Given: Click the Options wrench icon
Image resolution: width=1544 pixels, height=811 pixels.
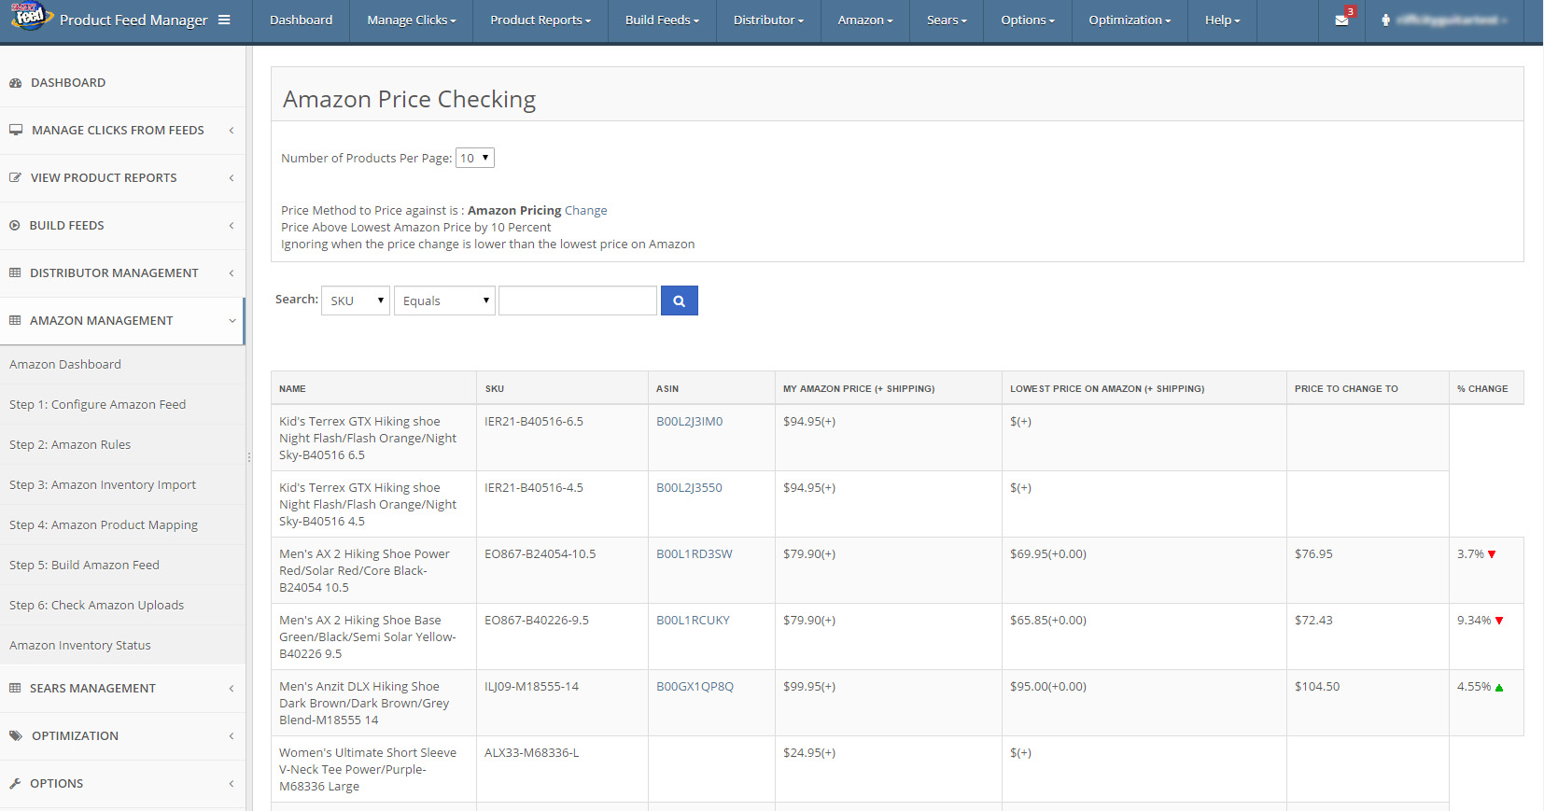Looking at the screenshot, I should tap(15, 784).
